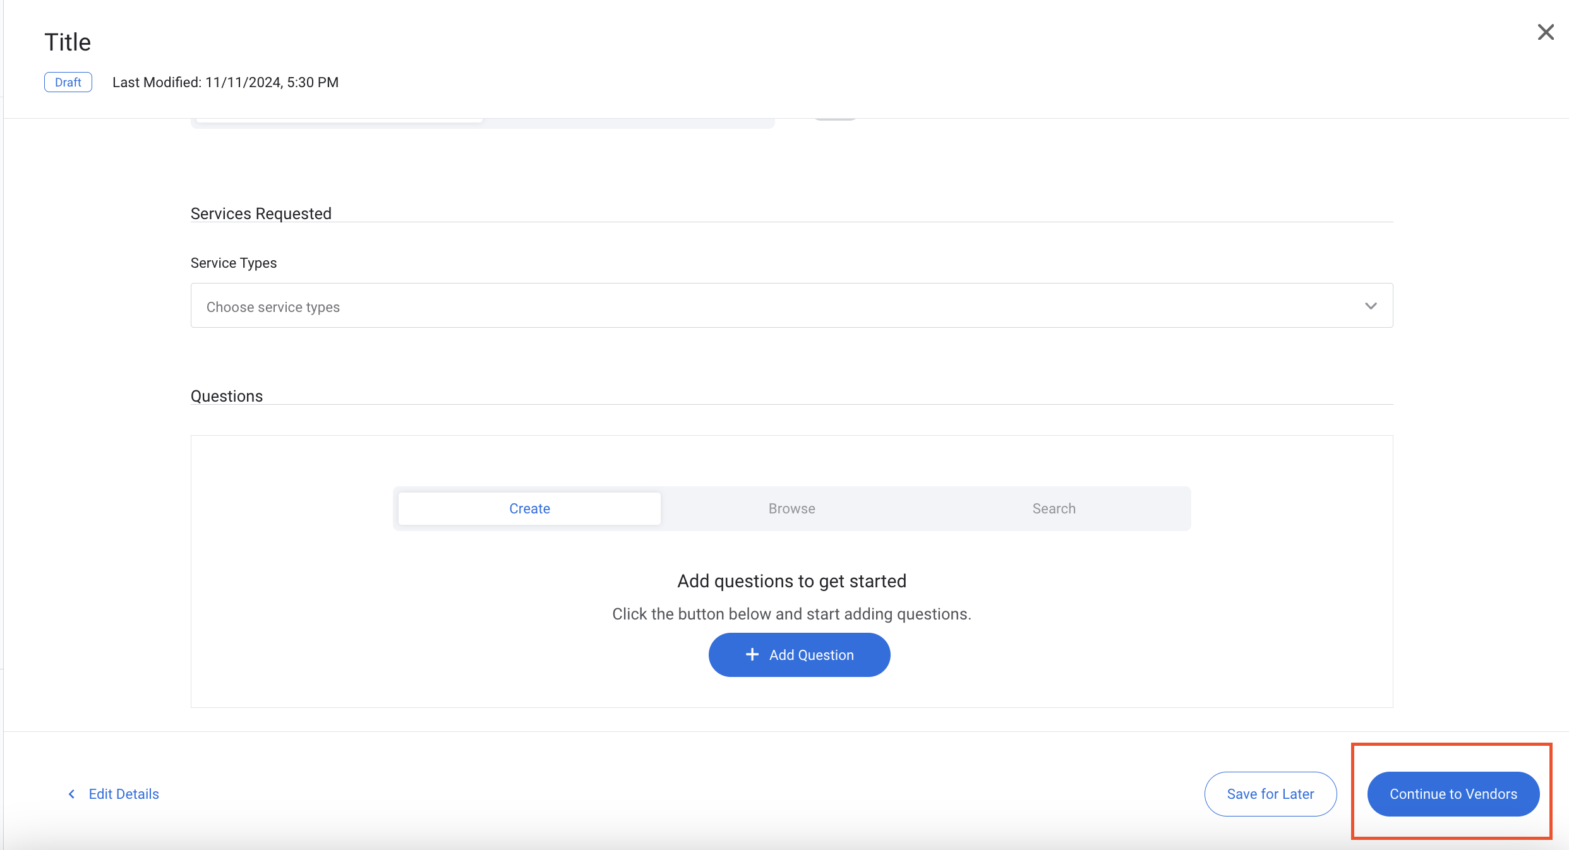
Task: Click the plus icon on Add Question
Action: coord(752,654)
